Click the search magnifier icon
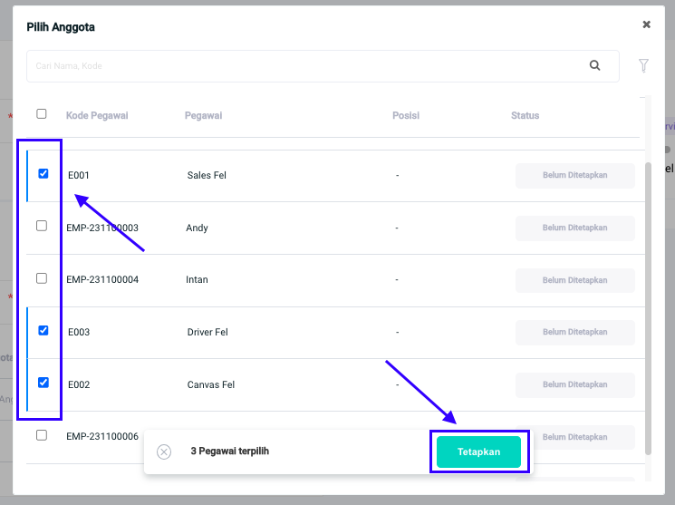The width and height of the screenshot is (675, 505). (x=595, y=65)
